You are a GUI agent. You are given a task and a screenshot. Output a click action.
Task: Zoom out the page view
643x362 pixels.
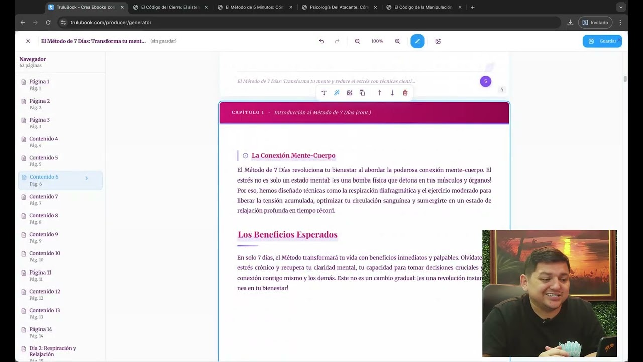pyautogui.click(x=357, y=41)
